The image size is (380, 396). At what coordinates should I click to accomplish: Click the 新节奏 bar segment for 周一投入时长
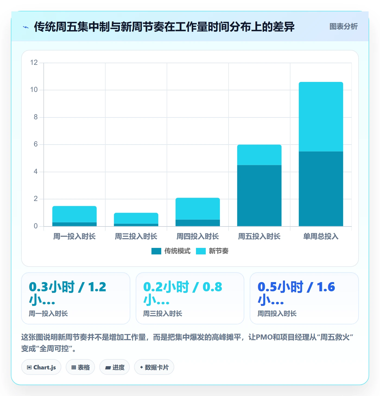point(74,214)
